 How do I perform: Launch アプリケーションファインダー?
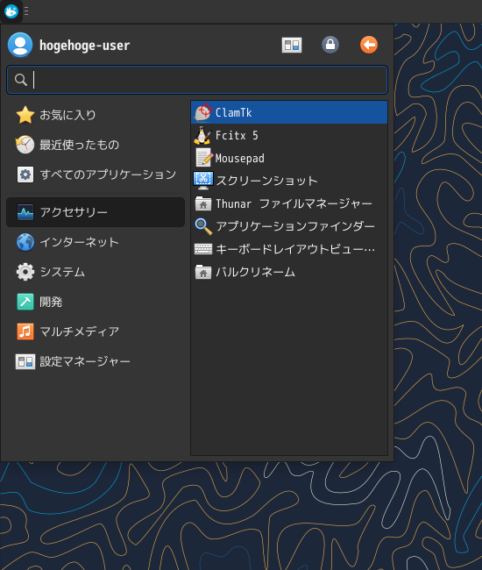[x=289, y=226]
